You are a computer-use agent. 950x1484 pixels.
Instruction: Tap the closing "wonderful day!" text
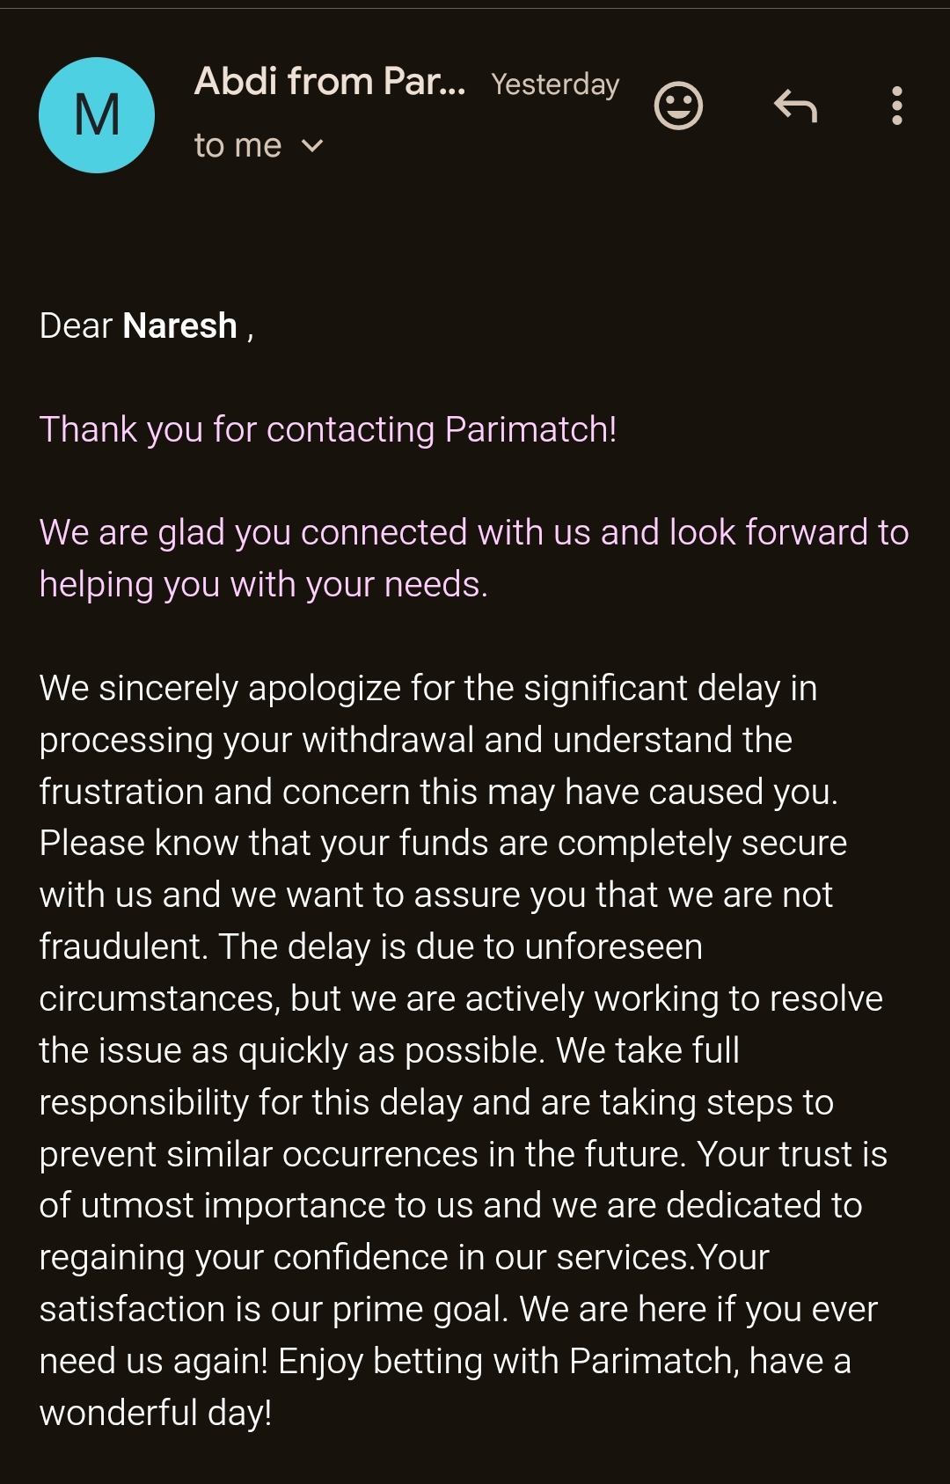(156, 1414)
